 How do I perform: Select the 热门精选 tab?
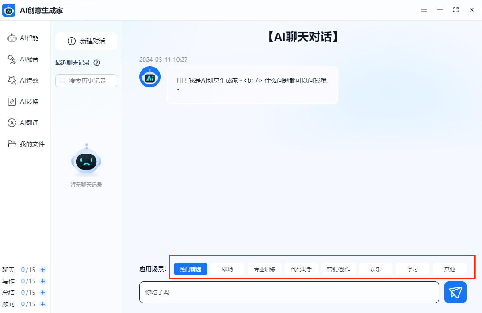pos(190,269)
